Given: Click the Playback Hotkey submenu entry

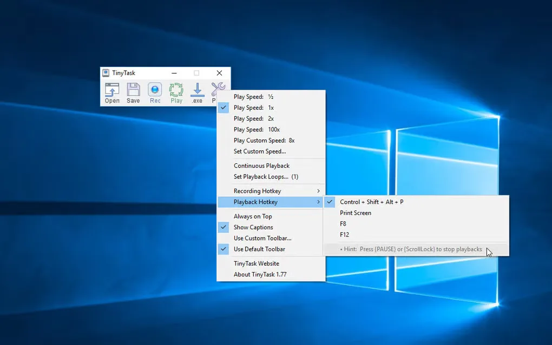Looking at the screenshot, I should [x=271, y=202].
